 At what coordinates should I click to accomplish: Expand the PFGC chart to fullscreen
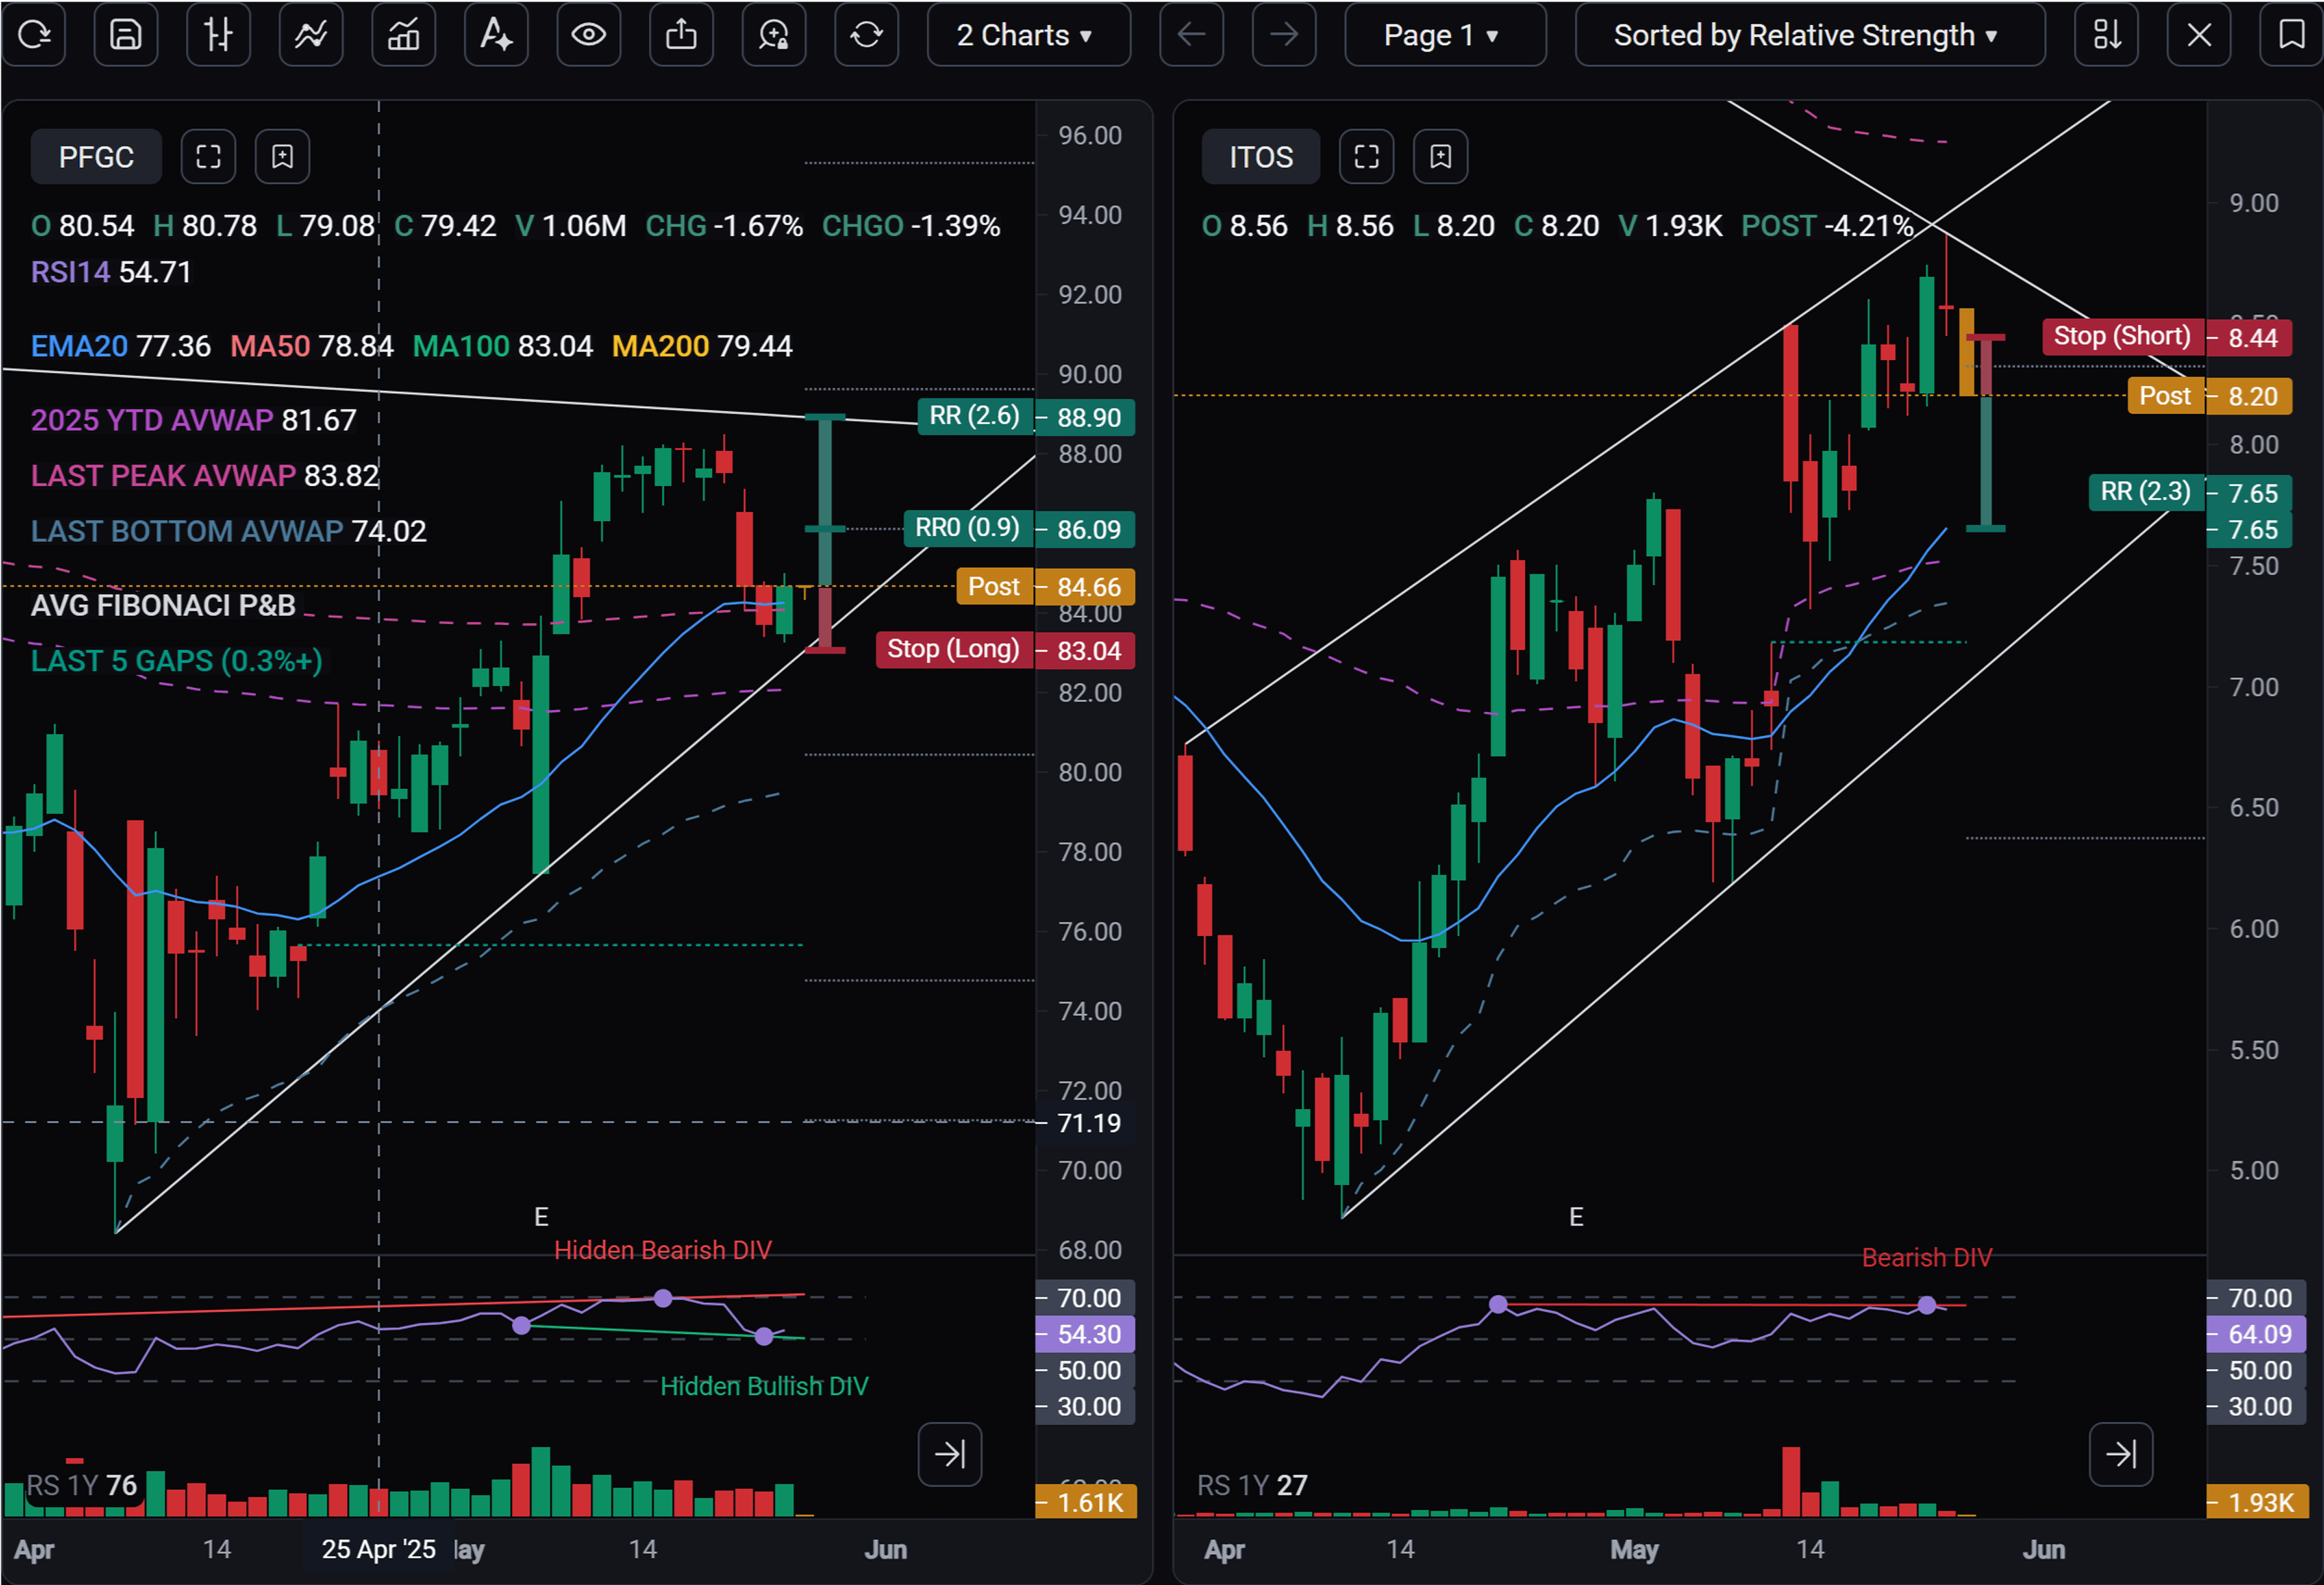click(x=208, y=156)
